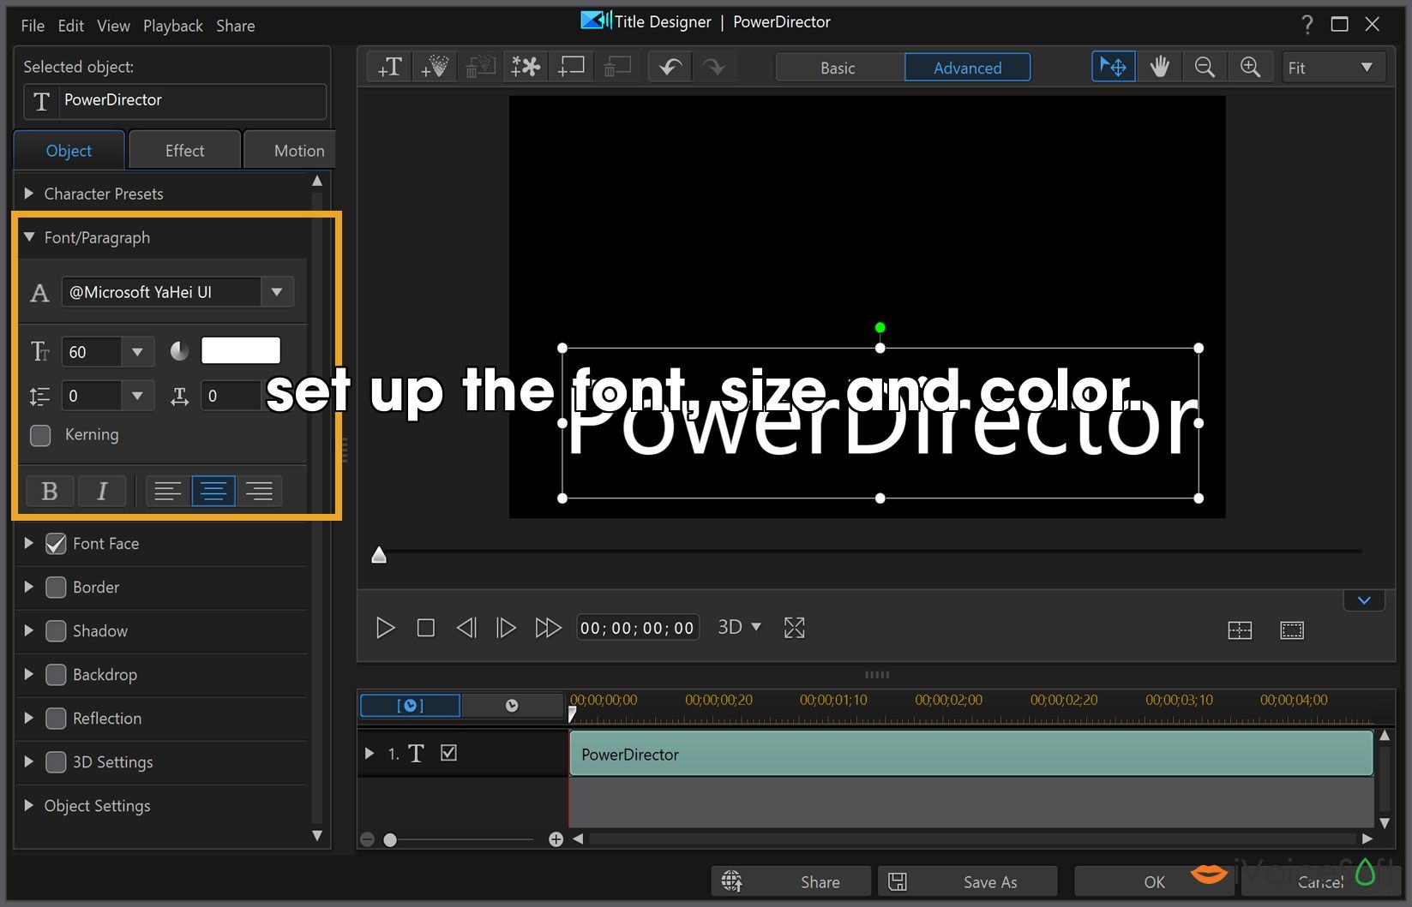The height and width of the screenshot is (907, 1412).
Task: Click the Insert Particle icon
Action: click(435, 67)
